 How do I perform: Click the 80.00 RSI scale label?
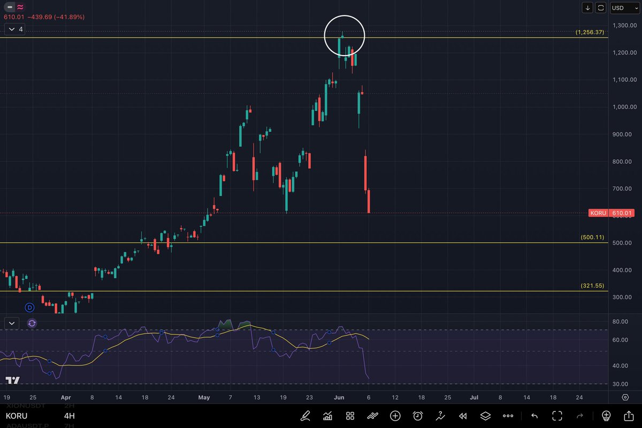tap(620, 322)
